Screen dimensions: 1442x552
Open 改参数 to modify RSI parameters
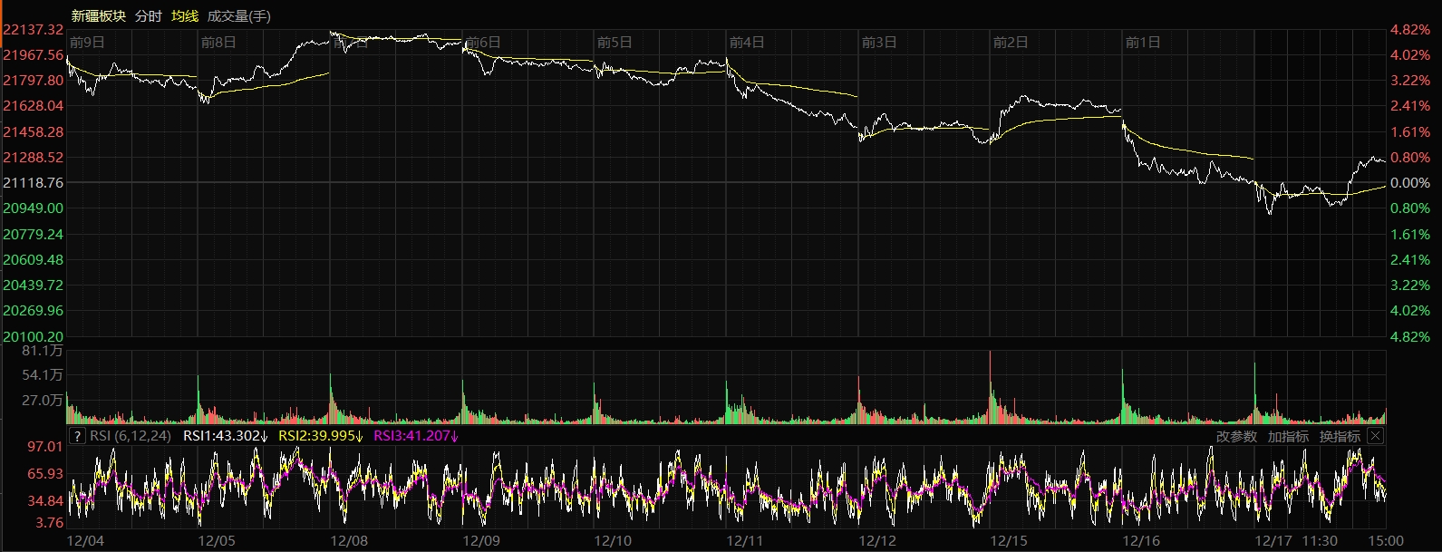[1236, 436]
